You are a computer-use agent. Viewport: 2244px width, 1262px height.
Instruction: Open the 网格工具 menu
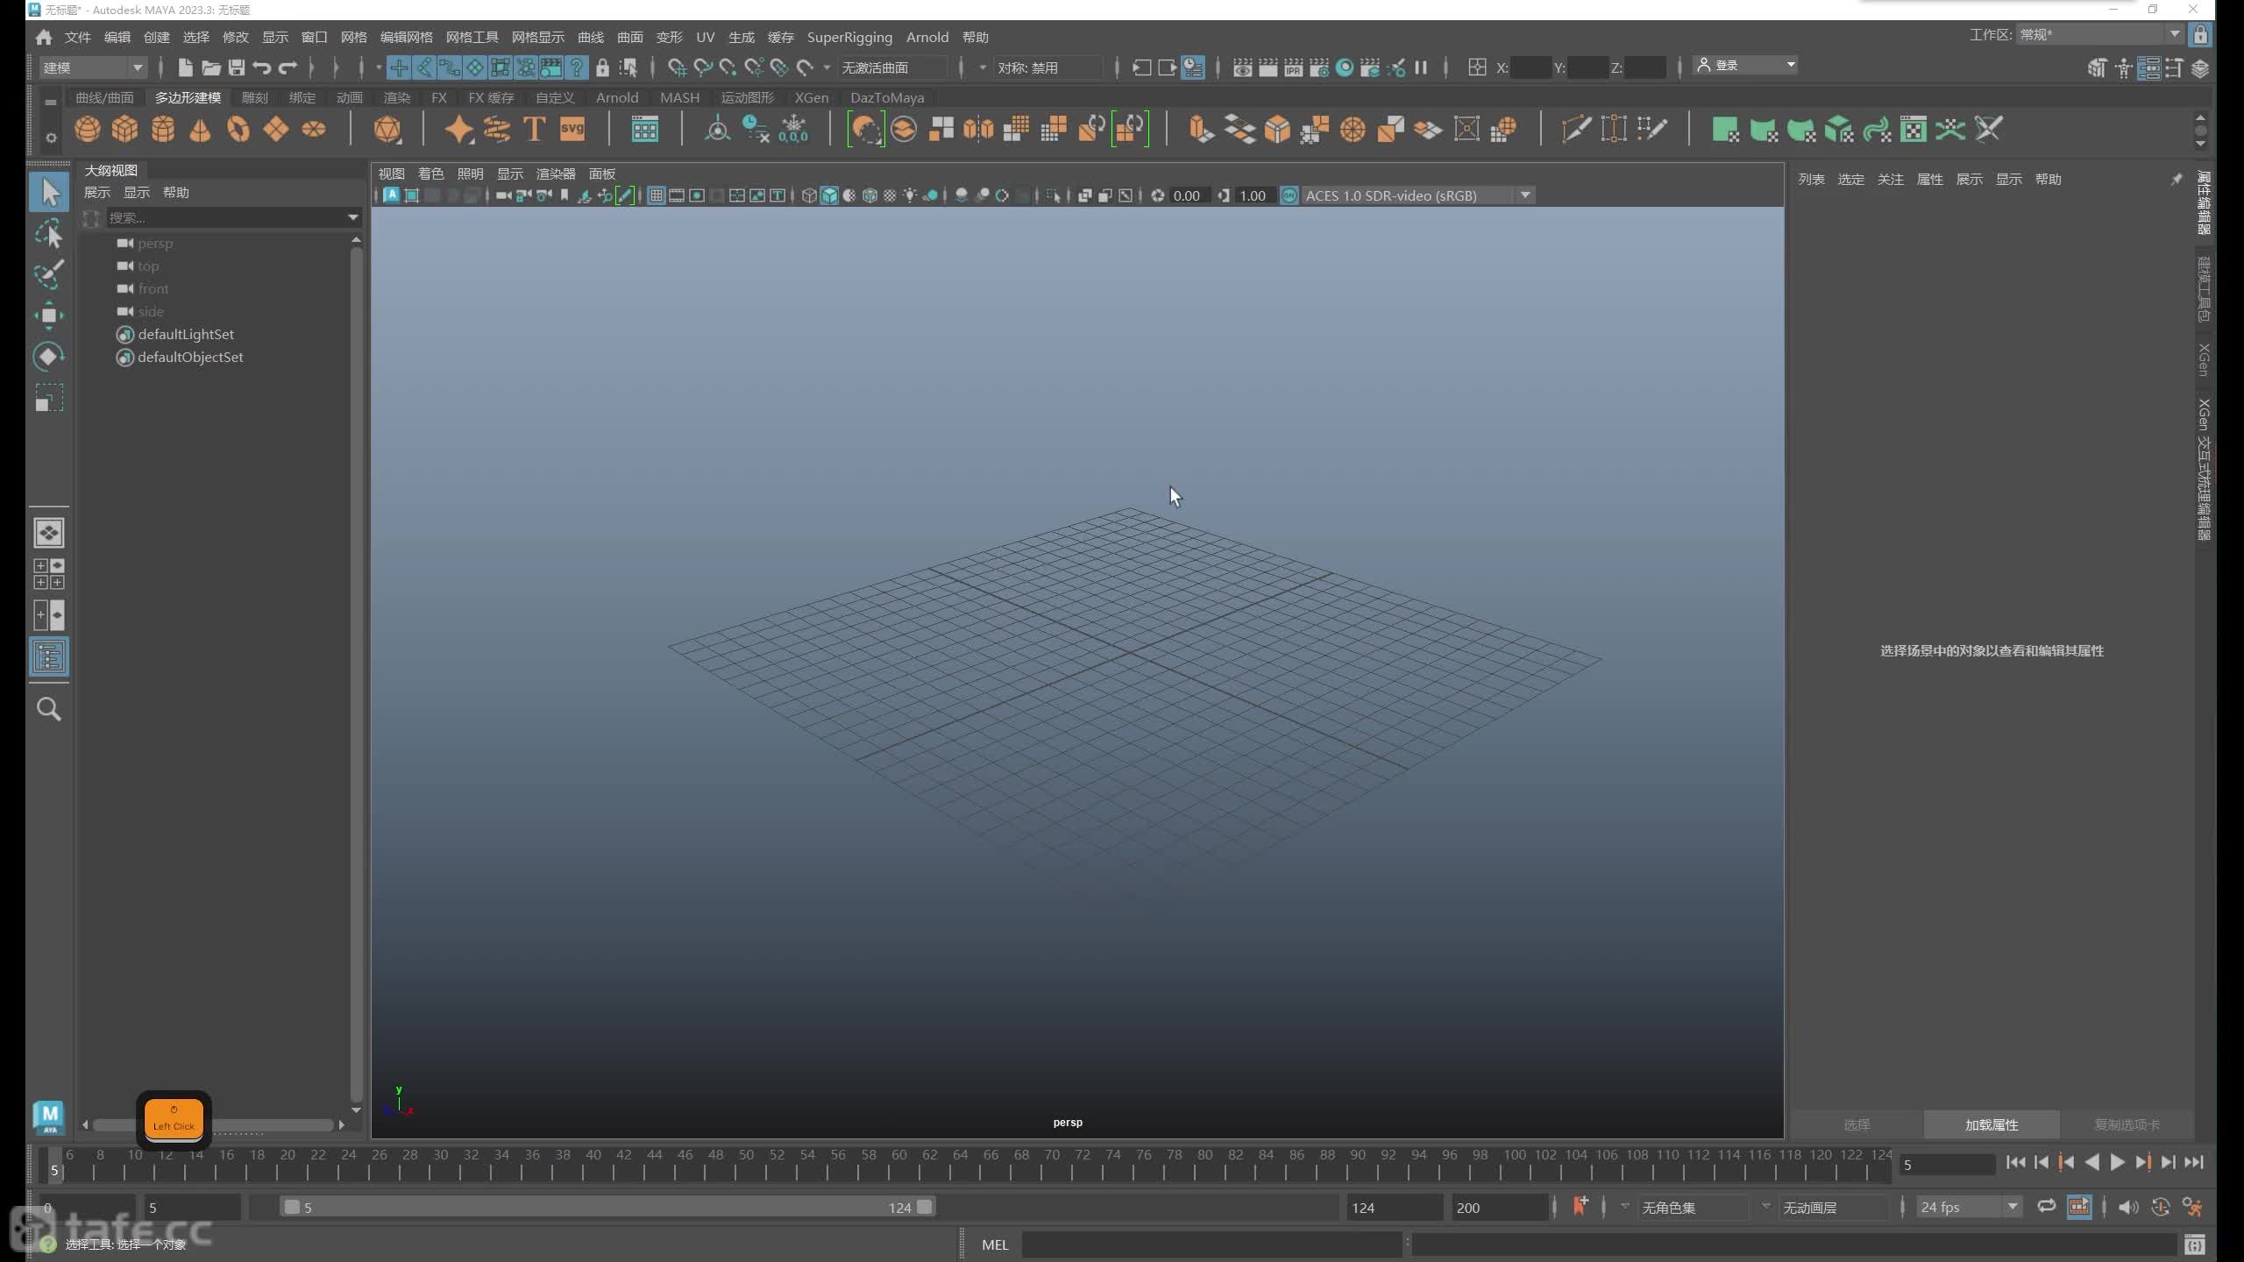[472, 37]
